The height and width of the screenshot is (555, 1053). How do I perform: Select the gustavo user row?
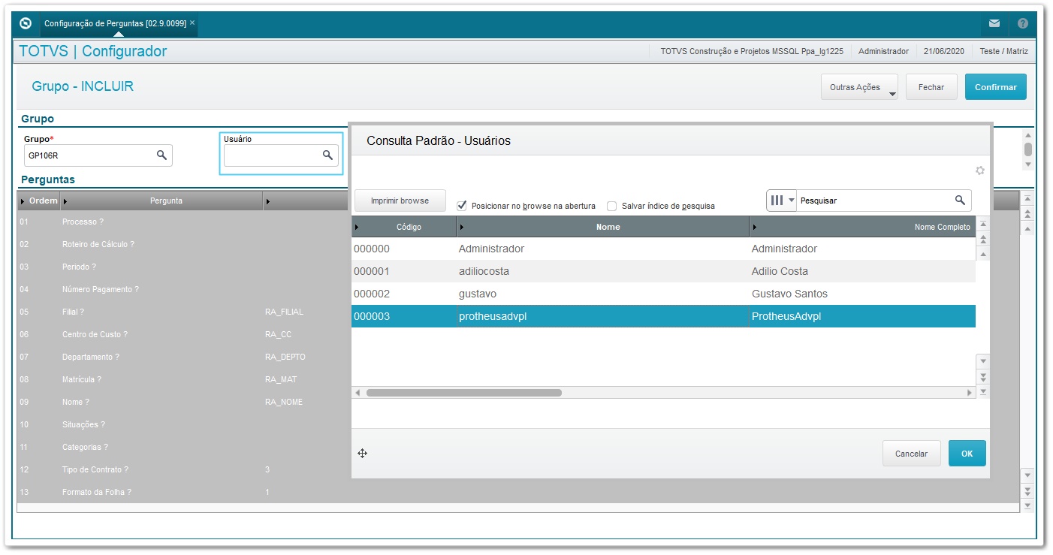pyautogui.click(x=663, y=294)
